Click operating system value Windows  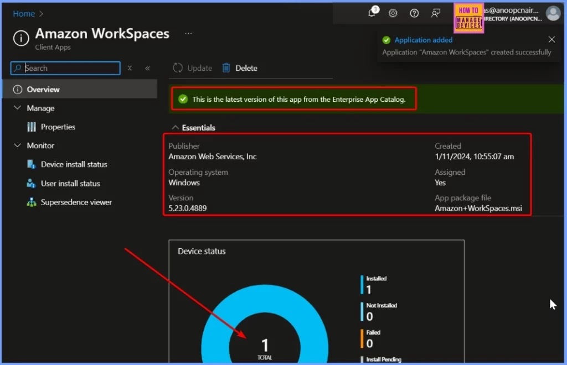184,182
